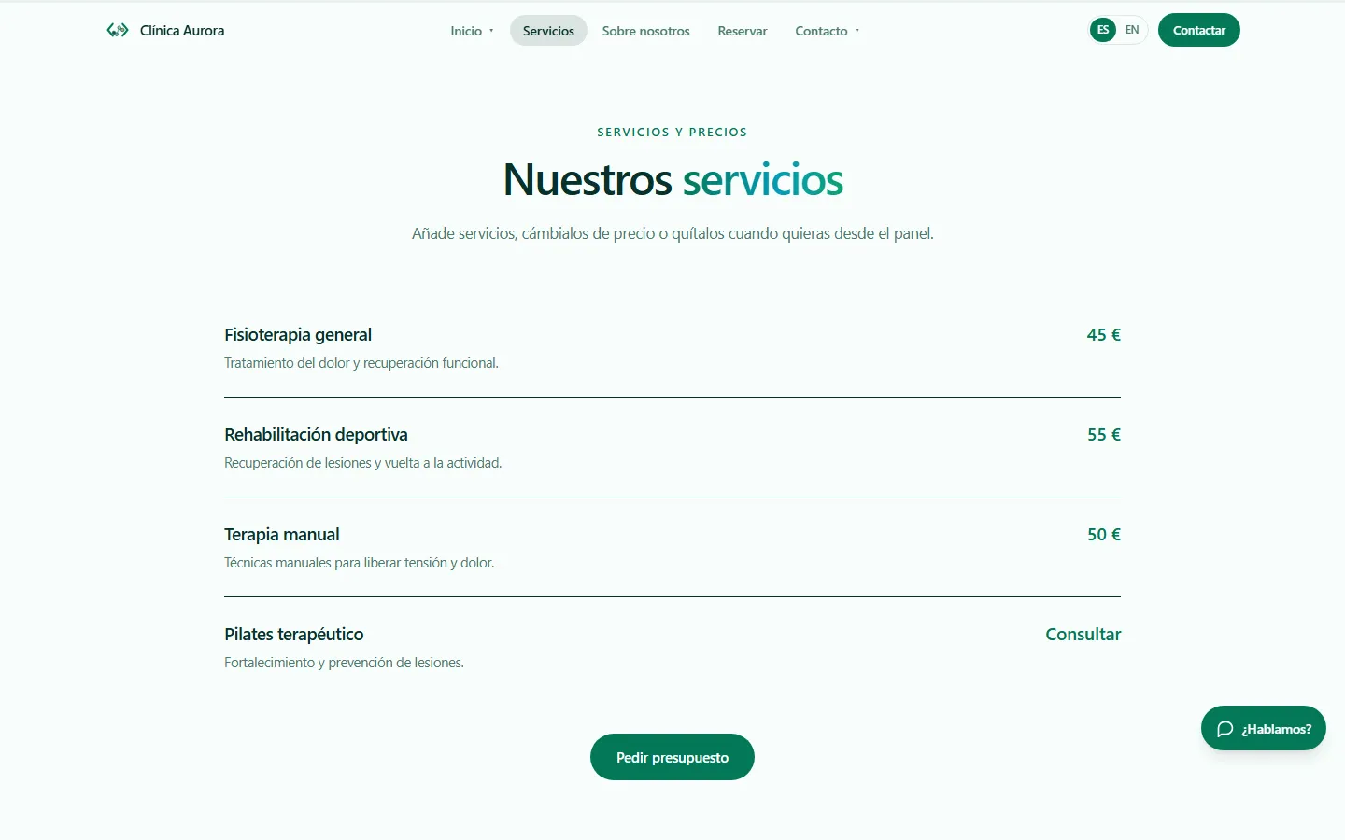
Task: Go to the Servicios nav item
Action: point(548,31)
